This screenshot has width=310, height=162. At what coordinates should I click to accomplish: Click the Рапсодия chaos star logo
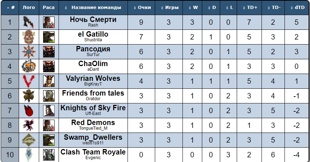[29, 52]
